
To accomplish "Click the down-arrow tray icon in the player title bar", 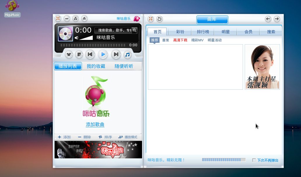I will point(76,18).
